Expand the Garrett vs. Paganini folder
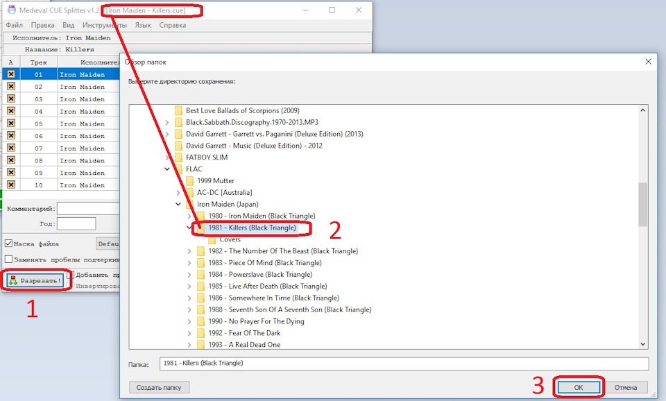The image size is (666, 401). click(167, 134)
